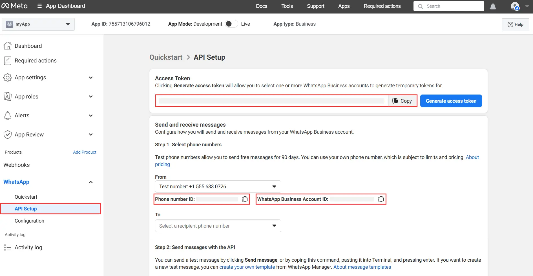Select Configuration under WhatsApp
The height and width of the screenshot is (276, 533).
pyautogui.click(x=29, y=221)
